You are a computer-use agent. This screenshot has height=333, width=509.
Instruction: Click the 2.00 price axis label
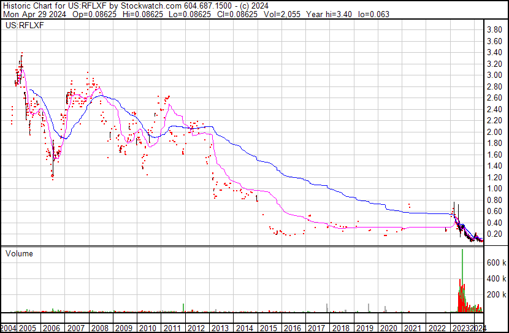(494, 132)
